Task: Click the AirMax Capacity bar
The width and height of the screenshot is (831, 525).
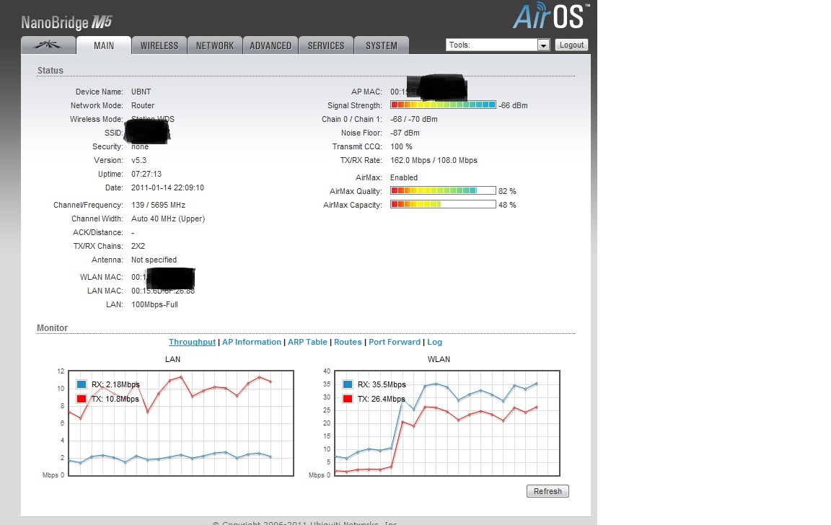Action: (443, 205)
